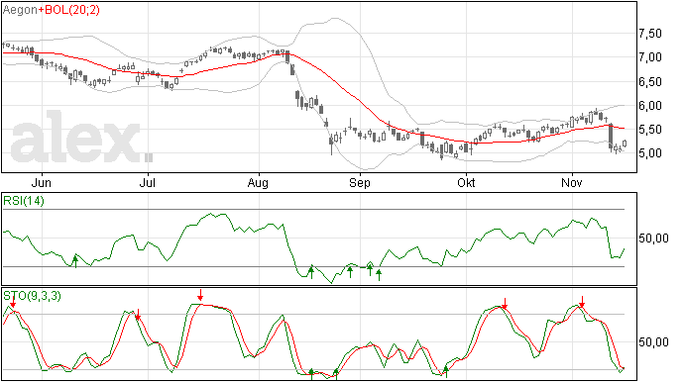Click the red STO sell arrow in mid-July
684x383 pixels.
(200, 295)
